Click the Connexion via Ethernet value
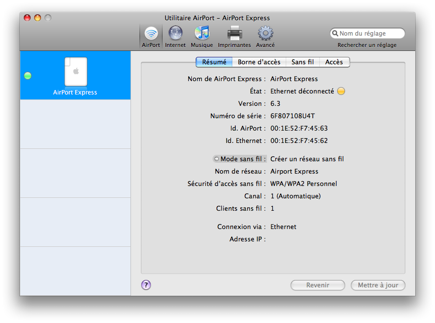 click(x=283, y=227)
